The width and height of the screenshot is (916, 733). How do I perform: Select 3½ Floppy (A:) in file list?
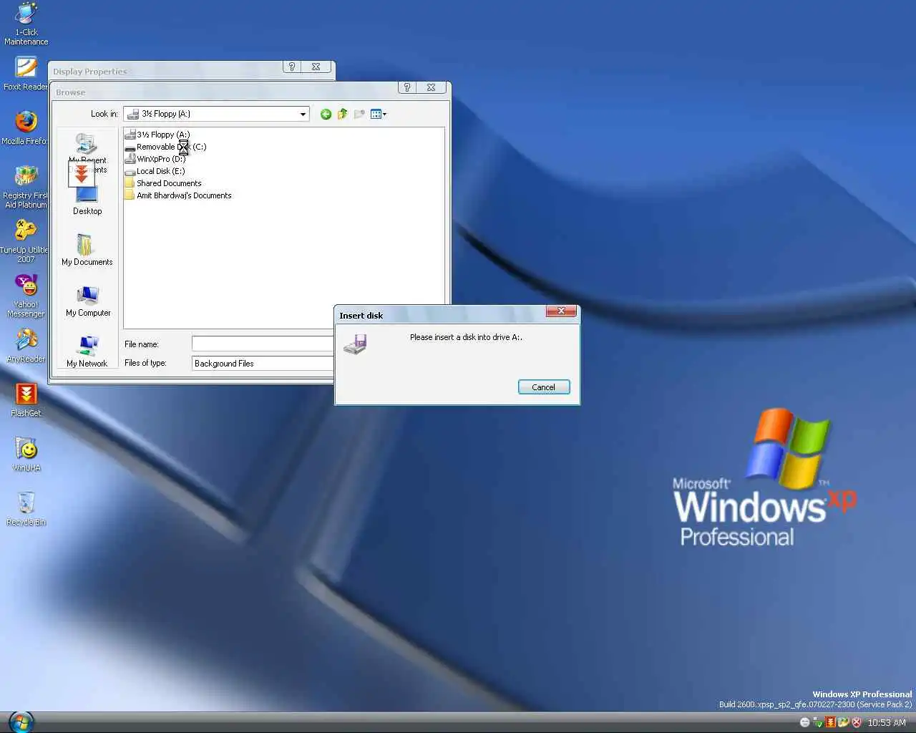[x=157, y=135]
